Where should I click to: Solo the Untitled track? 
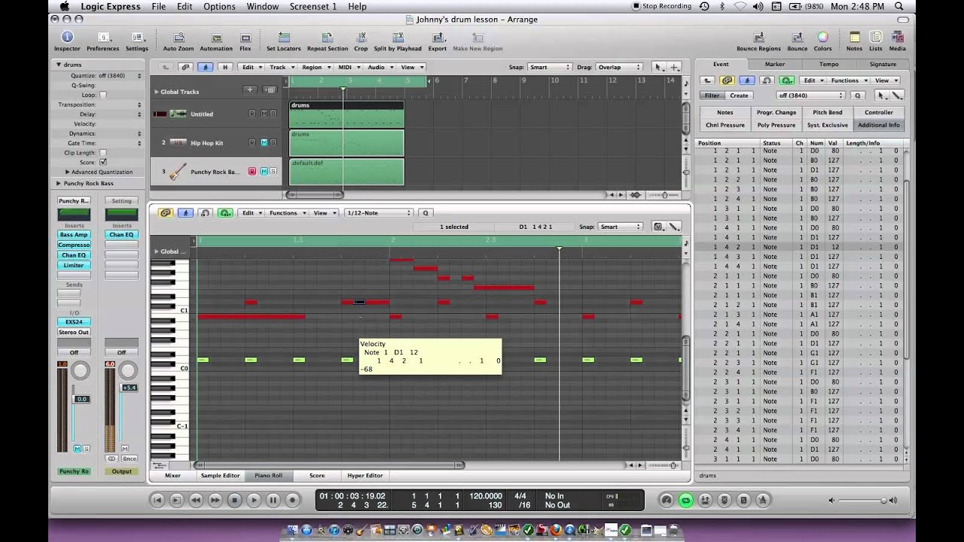[273, 114]
